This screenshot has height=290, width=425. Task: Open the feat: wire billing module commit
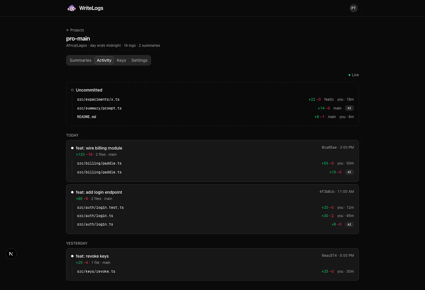click(99, 148)
